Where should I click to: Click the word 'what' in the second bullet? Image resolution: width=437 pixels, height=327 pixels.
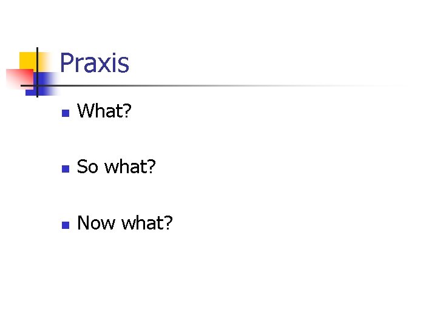[x=126, y=167]
